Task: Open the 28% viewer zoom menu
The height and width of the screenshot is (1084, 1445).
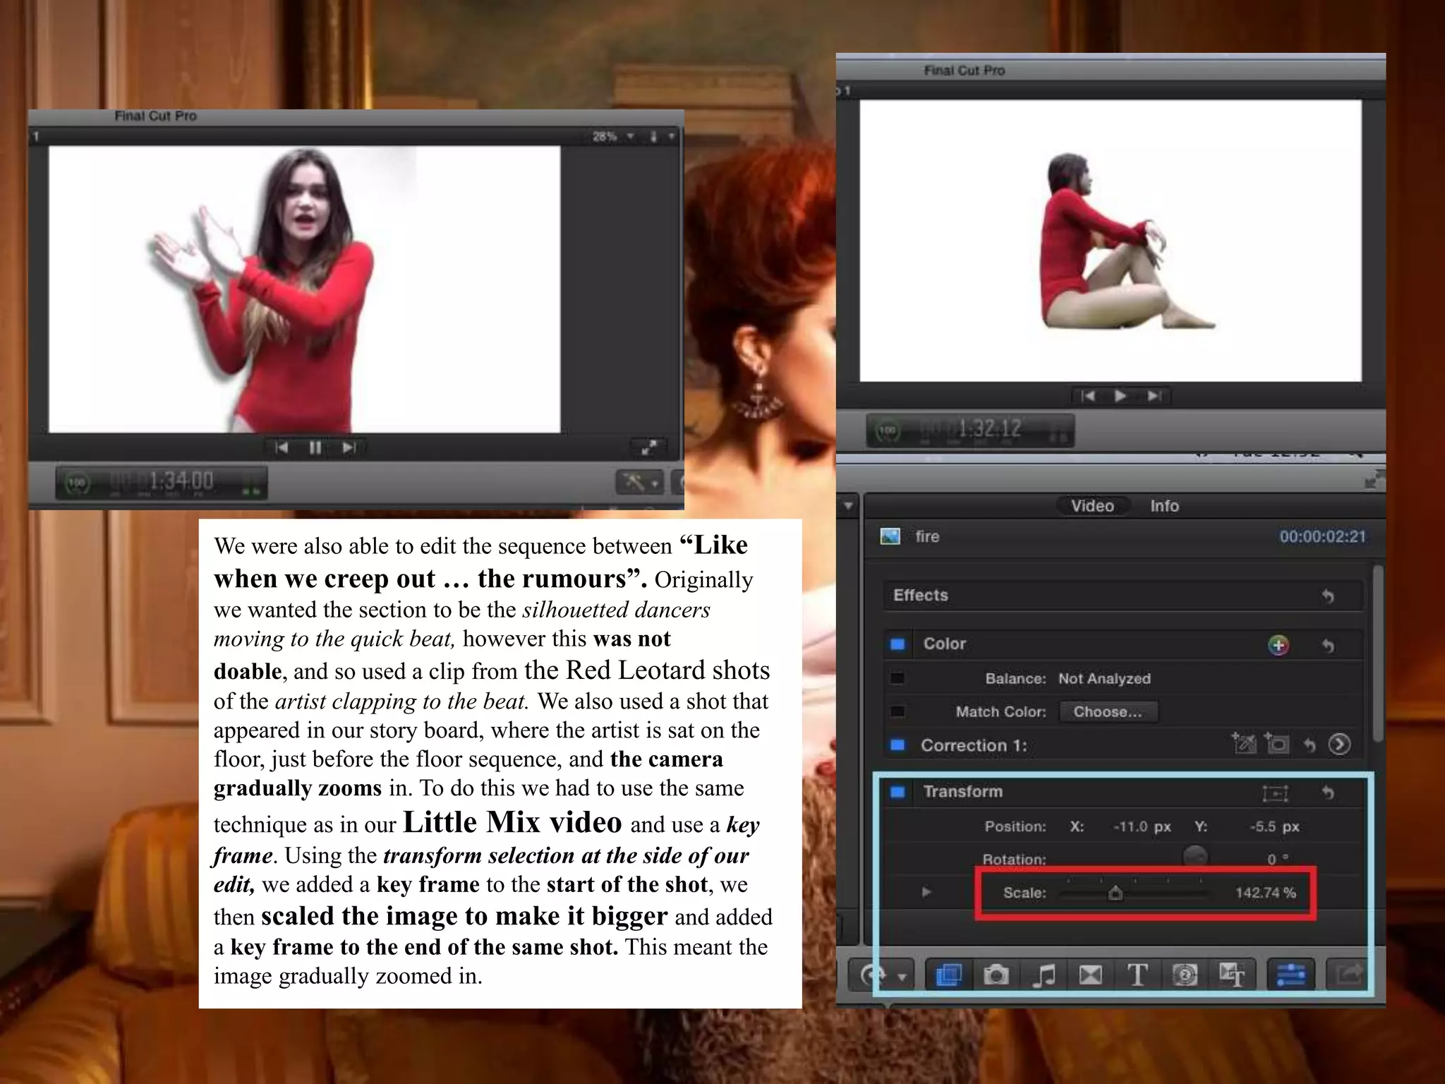Action: click(x=613, y=136)
